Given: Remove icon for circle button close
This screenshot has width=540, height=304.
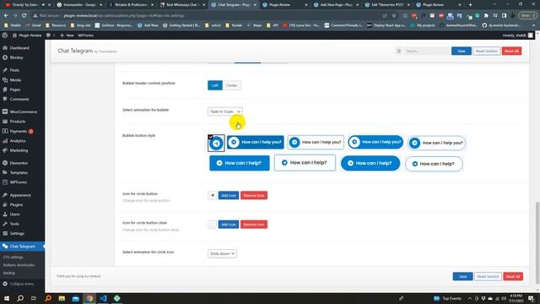Looking at the screenshot, I should tap(254, 225).
